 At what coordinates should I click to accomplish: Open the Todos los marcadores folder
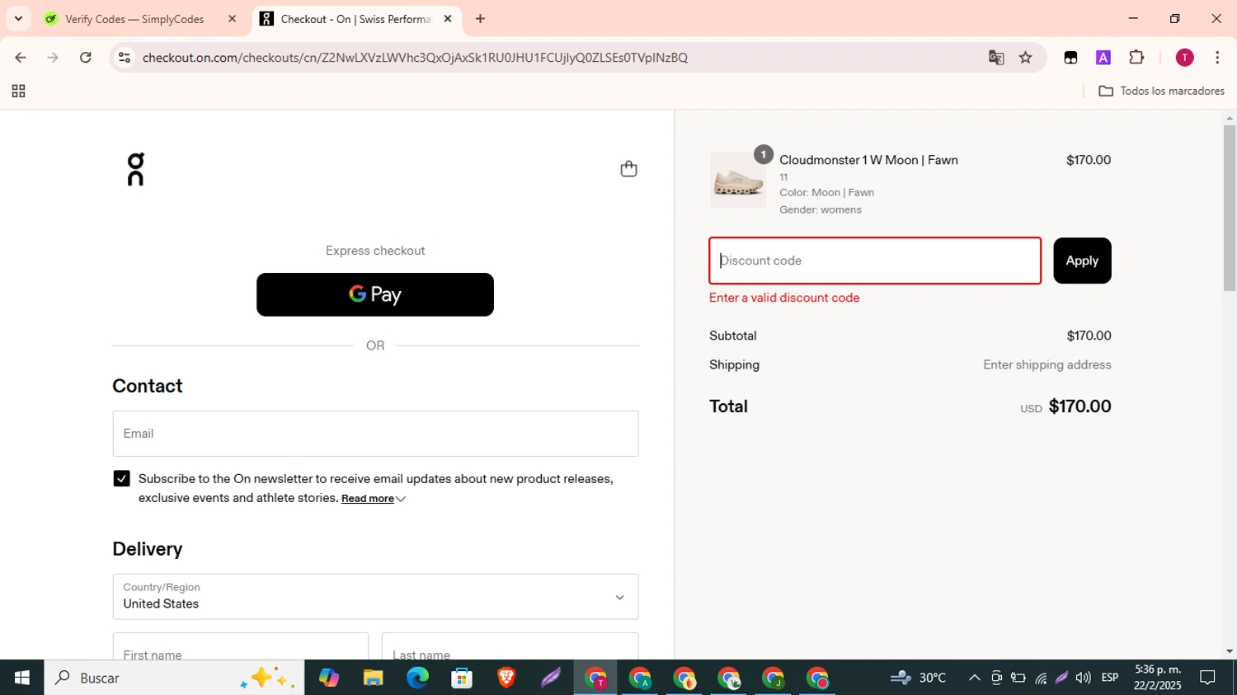[x=1161, y=92]
